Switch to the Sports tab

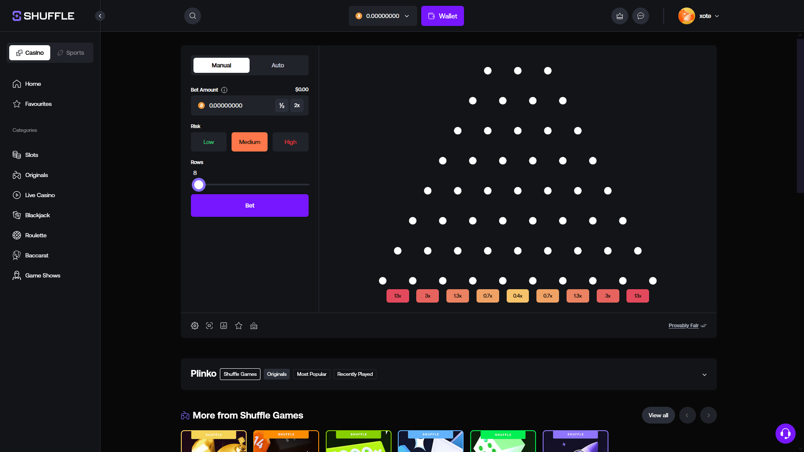pos(71,53)
